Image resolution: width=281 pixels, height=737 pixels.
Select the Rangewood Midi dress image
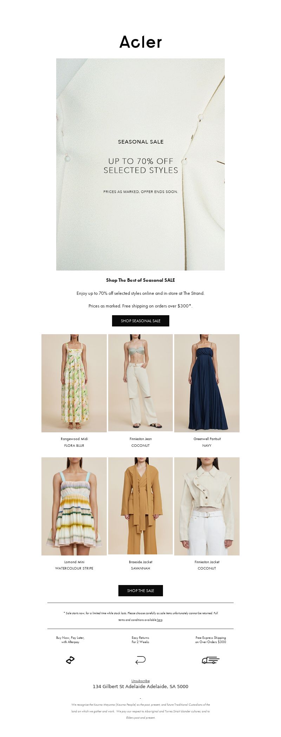(74, 383)
